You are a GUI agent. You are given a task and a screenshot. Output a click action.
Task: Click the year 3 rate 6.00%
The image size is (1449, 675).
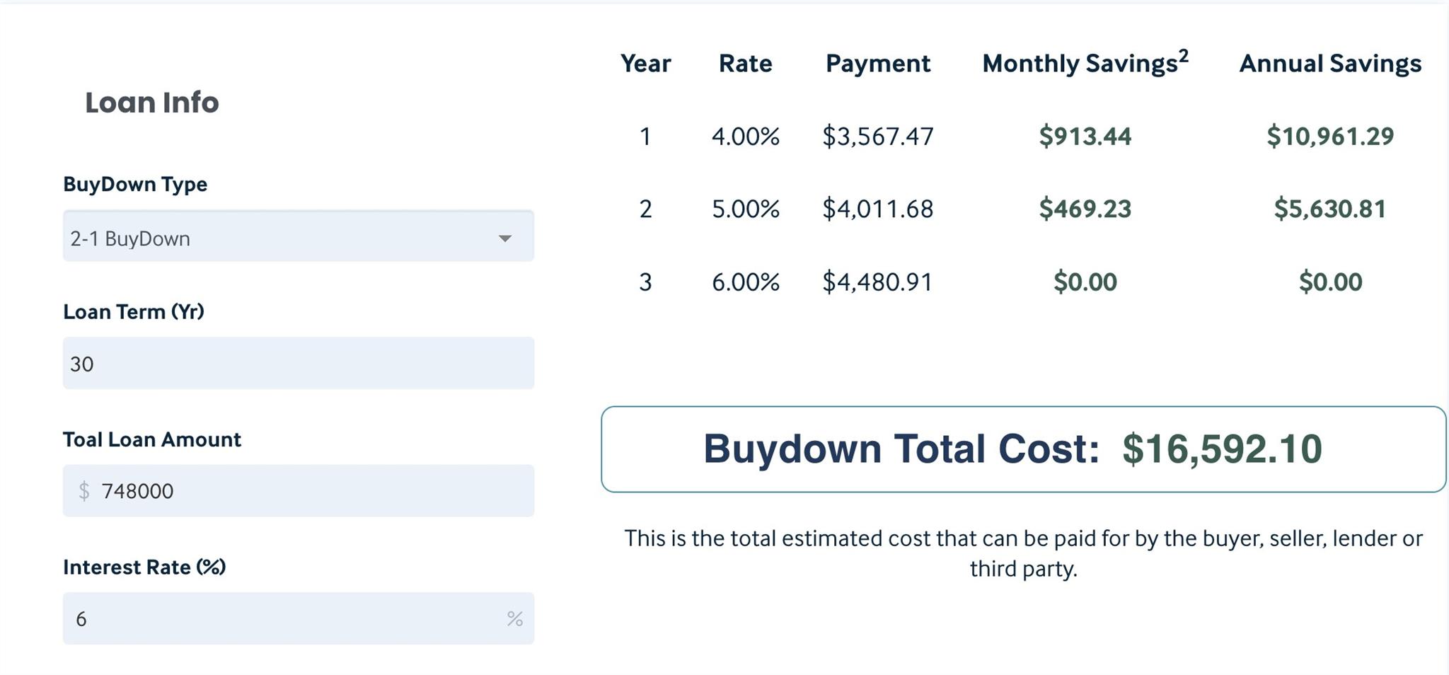[745, 282]
